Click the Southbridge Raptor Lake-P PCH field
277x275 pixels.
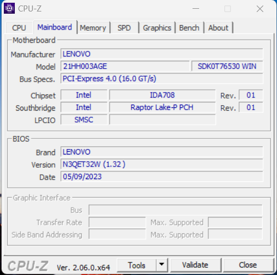pyautogui.click(x=162, y=107)
